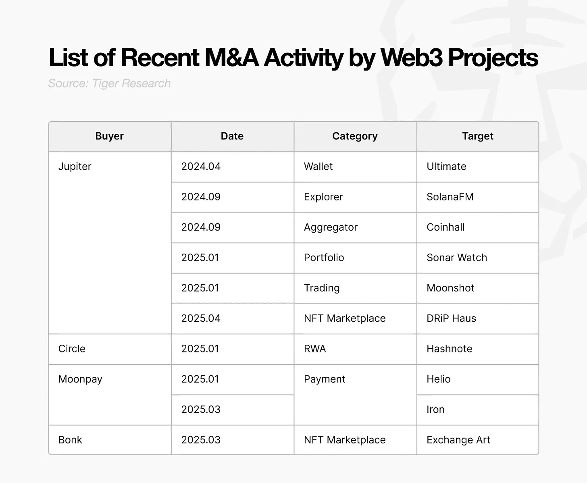Select the Bonk buyer cell
Image resolution: width=587 pixels, height=483 pixels.
point(70,440)
